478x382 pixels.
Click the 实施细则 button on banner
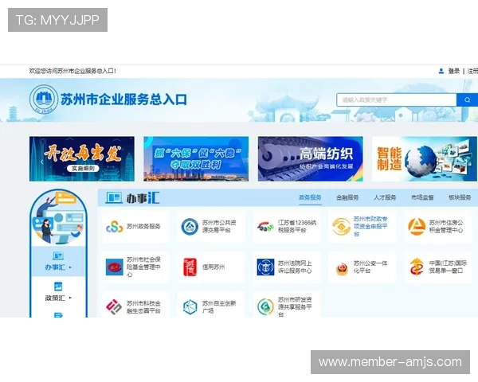point(83,169)
